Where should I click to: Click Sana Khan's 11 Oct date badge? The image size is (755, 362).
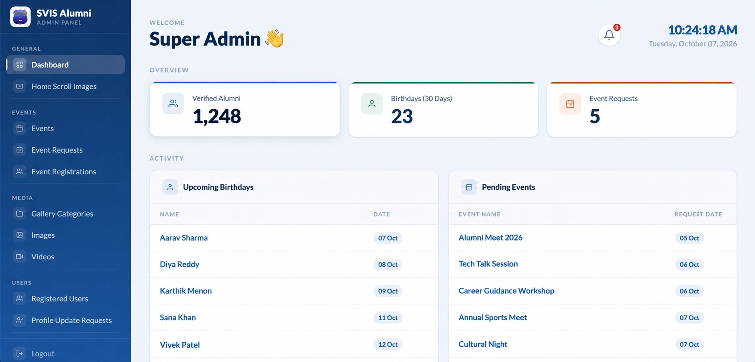388,318
